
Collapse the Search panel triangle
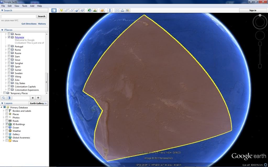(x=2, y=10)
